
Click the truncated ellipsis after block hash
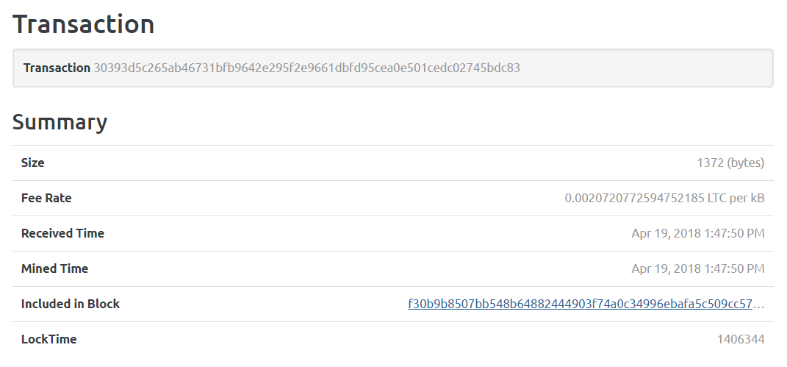(758, 304)
